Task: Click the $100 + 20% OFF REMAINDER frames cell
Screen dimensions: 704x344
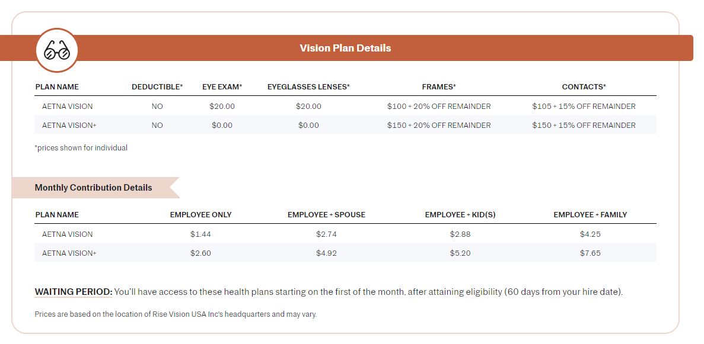Action: 439,107
